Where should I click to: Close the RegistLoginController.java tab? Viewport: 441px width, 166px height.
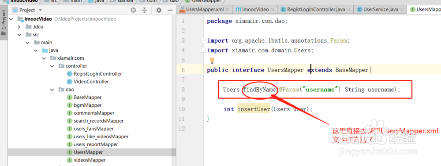click(348, 10)
